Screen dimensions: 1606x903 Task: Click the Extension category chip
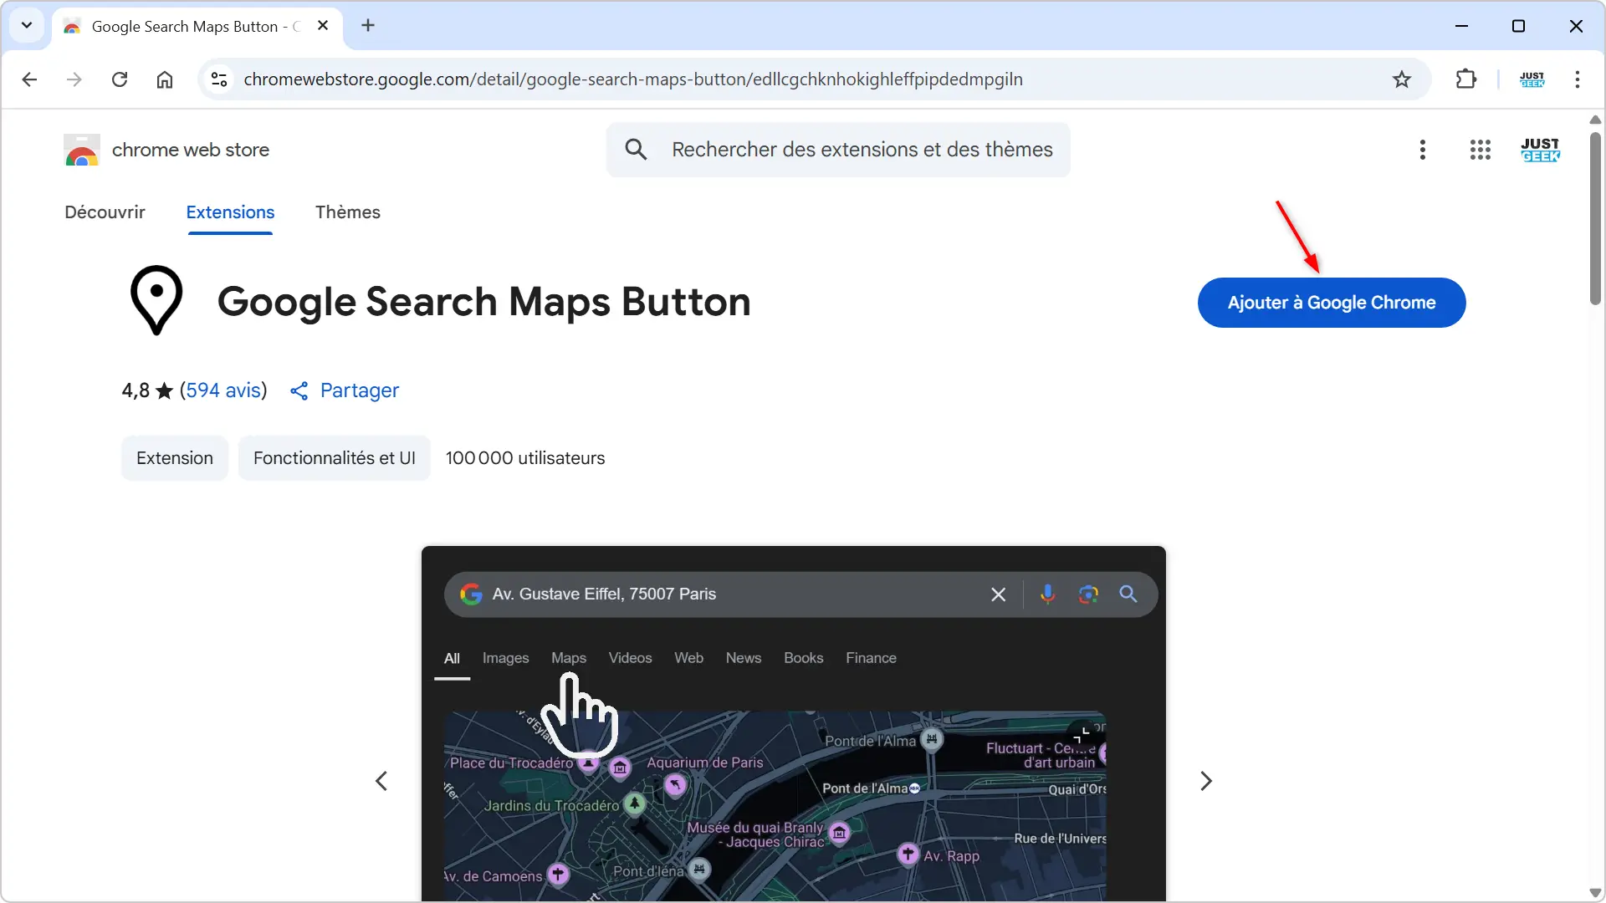click(175, 458)
